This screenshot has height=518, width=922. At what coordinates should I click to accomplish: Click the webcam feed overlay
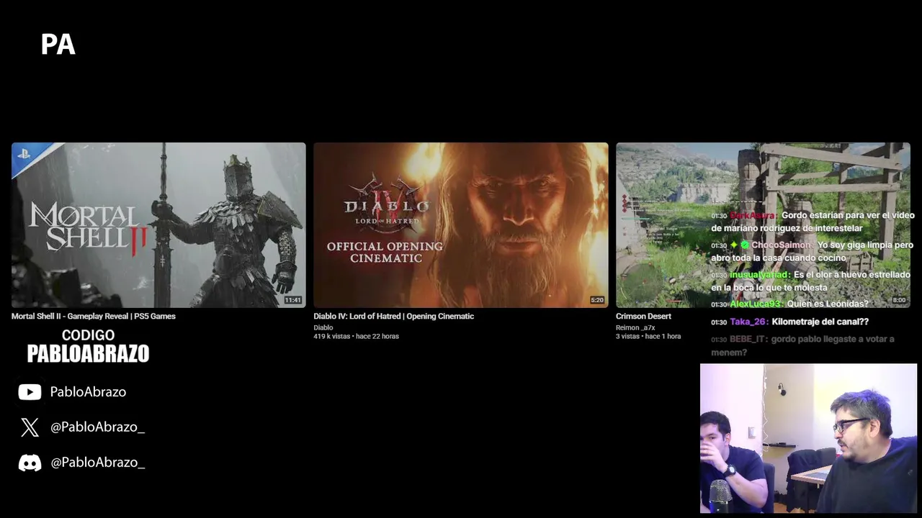point(808,438)
